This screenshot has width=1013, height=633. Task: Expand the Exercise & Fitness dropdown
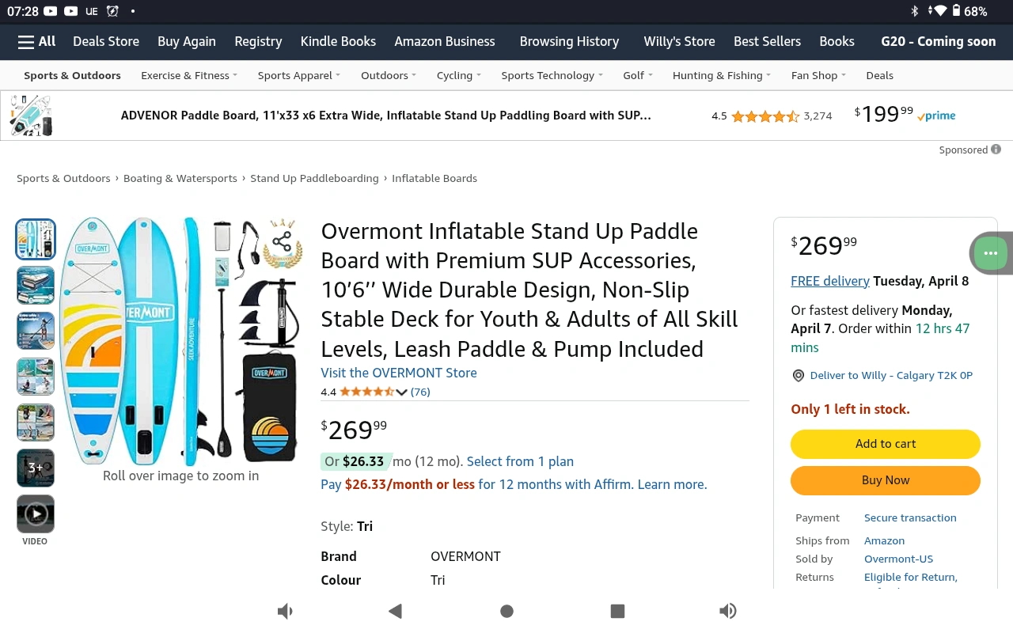click(x=189, y=75)
